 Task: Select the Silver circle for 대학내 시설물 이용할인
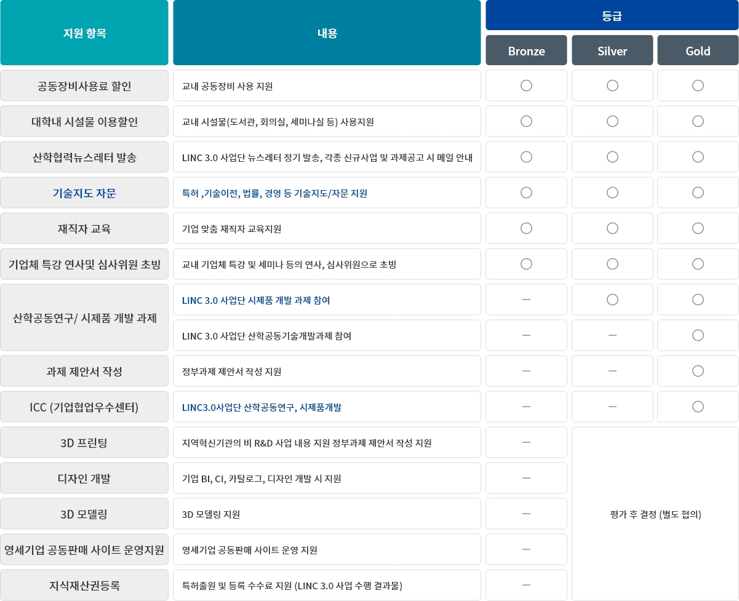pyautogui.click(x=612, y=121)
